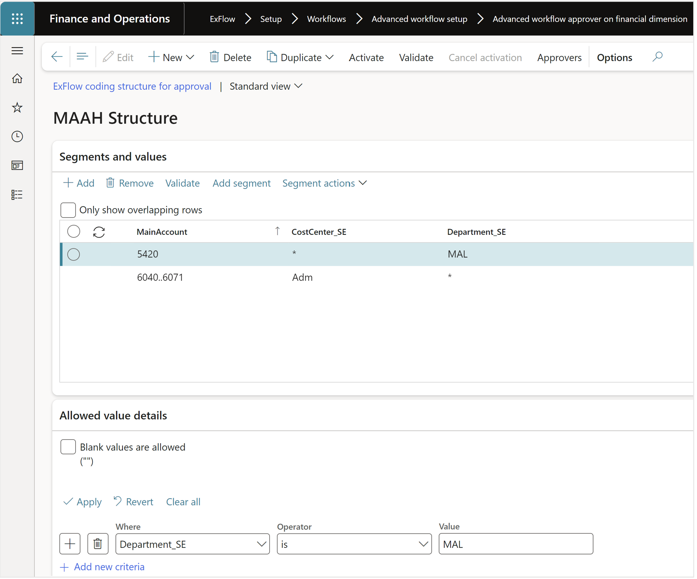The width and height of the screenshot is (697, 579).
Task: Click the Allowed value details section header
Action: coord(113,416)
